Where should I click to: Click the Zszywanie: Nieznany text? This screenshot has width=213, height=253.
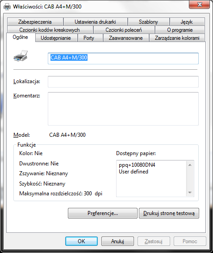coord(43,173)
